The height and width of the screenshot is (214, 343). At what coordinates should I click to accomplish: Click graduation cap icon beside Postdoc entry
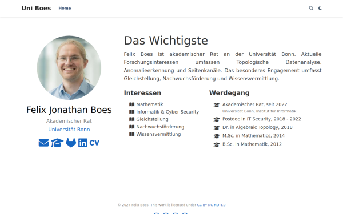(x=217, y=119)
